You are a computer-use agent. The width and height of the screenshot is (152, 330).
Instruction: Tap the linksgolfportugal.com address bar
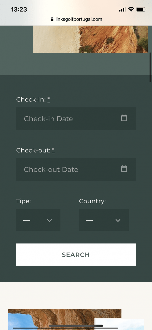point(76,19)
